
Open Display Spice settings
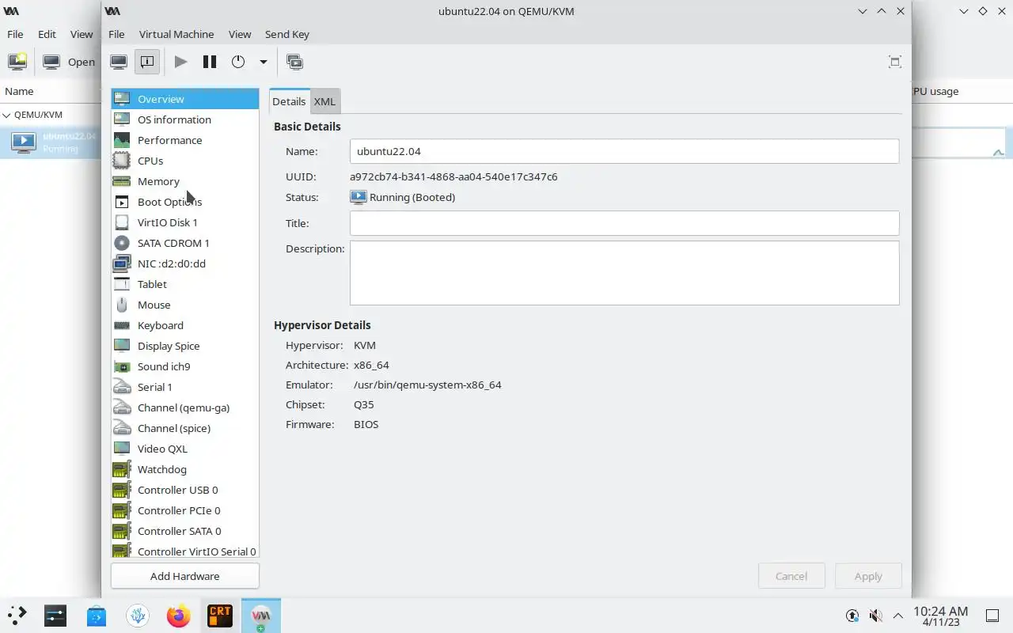click(x=185, y=346)
